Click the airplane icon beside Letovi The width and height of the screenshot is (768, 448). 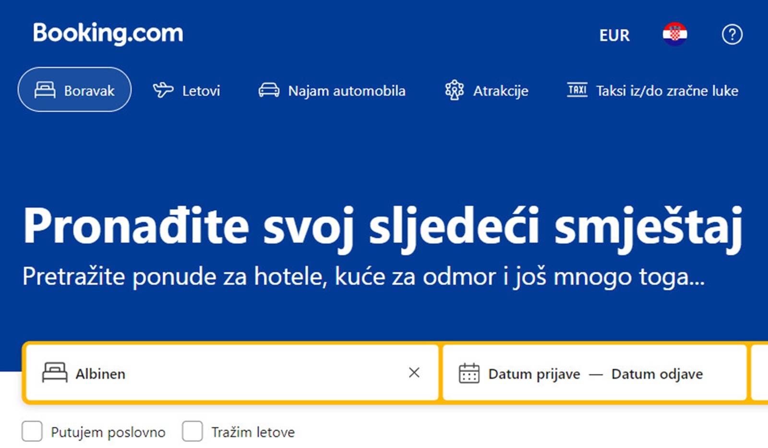[163, 90]
